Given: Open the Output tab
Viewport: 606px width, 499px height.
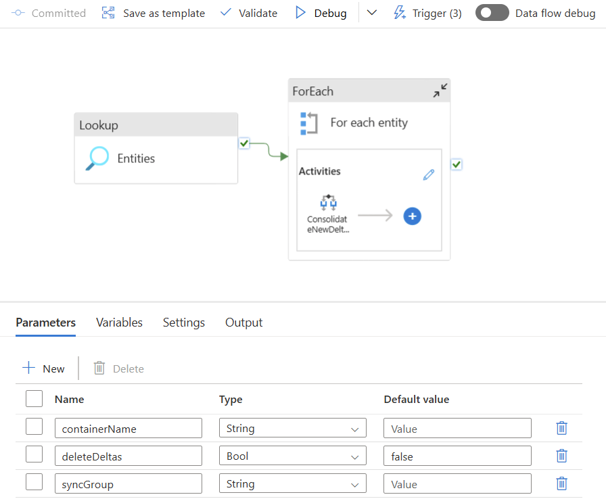Looking at the screenshot, I should (243, 323).
